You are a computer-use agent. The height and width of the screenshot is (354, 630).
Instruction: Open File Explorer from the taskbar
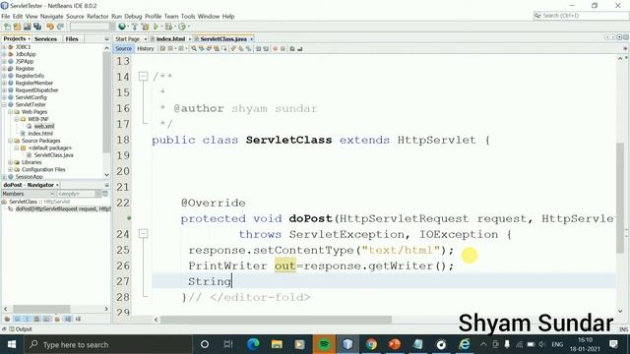[x=277, y=344]
